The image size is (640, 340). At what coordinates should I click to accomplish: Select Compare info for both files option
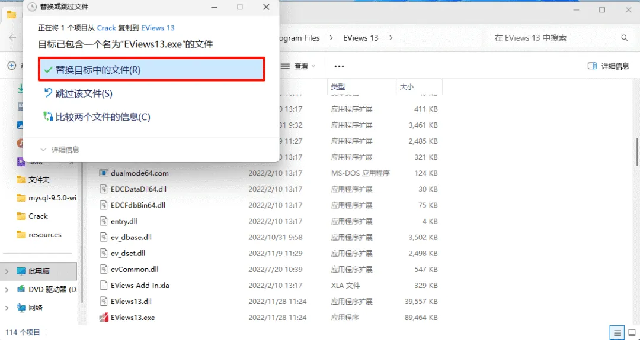point(97,117)
